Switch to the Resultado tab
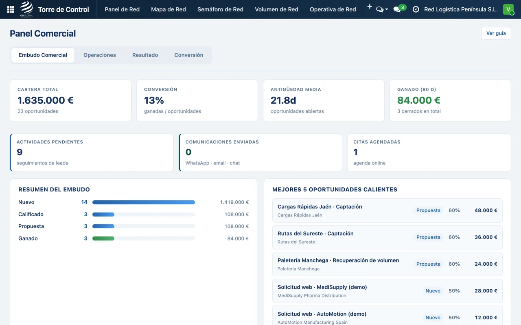The image size is (521, 325). 145,55
